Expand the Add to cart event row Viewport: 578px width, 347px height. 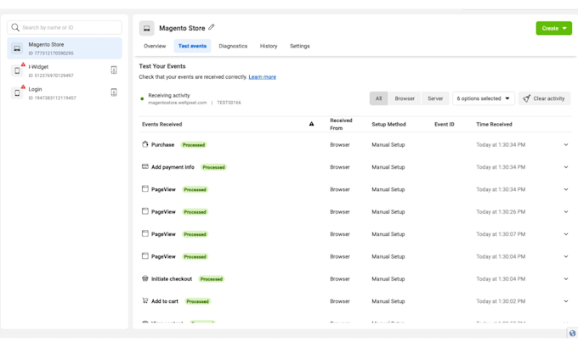pyautogui.click(x=566, y=301)
